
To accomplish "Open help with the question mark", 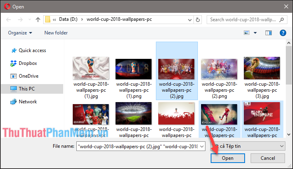I will tap(283, 33).
